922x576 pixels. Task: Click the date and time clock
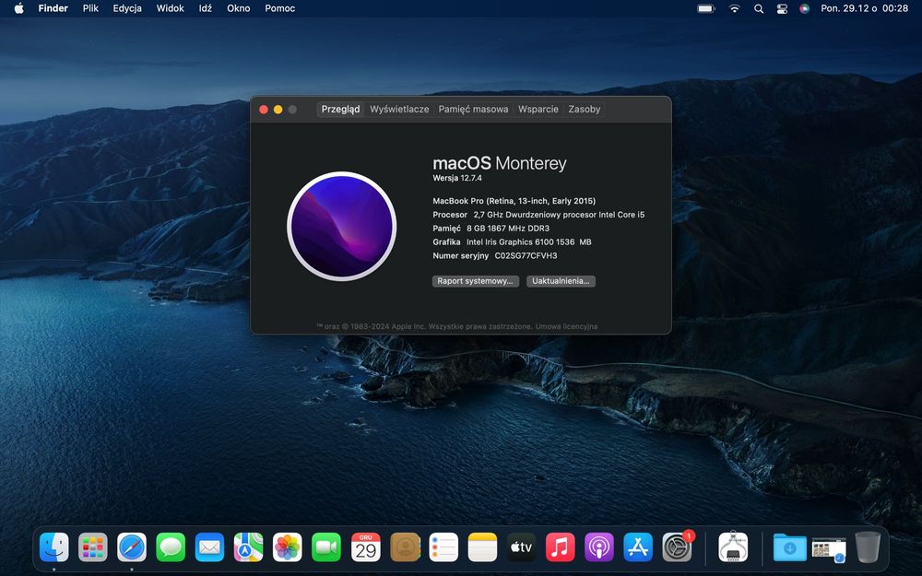[x=864, y=8]
